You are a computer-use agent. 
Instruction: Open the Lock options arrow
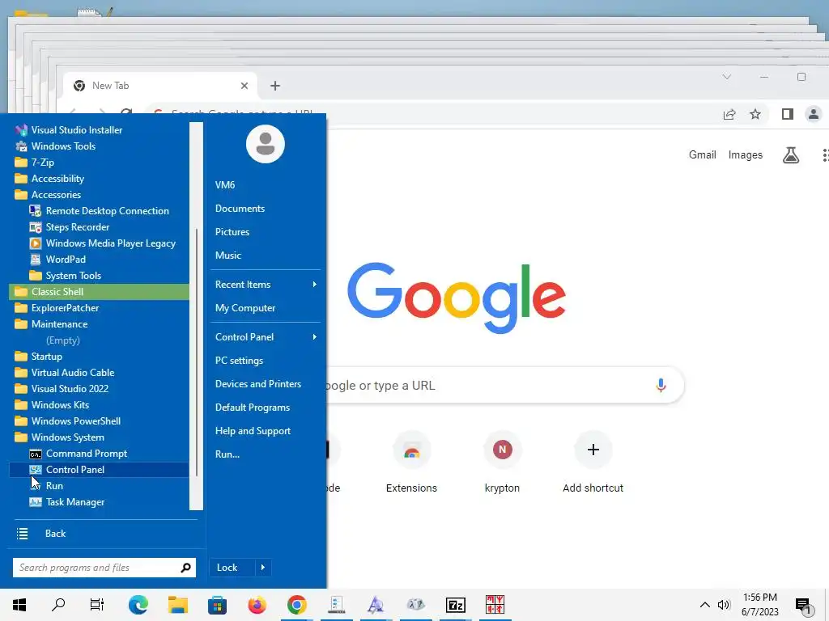(x=263, y=568)
